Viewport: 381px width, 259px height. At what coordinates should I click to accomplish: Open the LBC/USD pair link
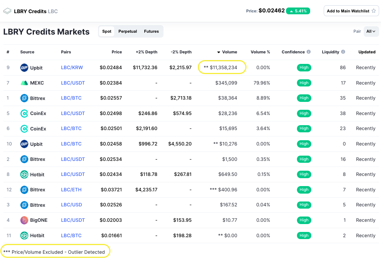(x=72, y=205)
